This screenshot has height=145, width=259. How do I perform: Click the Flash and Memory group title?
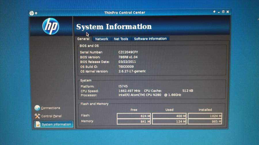coord(94,104)
